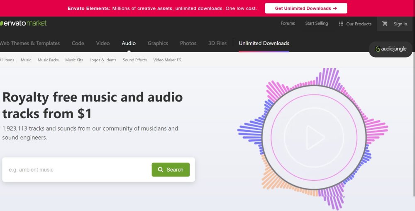Click the green Search button
Image resolution: width=415 pixels, height=211 pixels.
[x=171, y=170]
